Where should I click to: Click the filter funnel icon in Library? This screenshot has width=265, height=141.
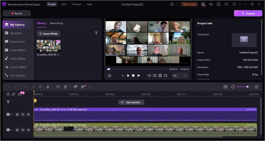[96, 33]
